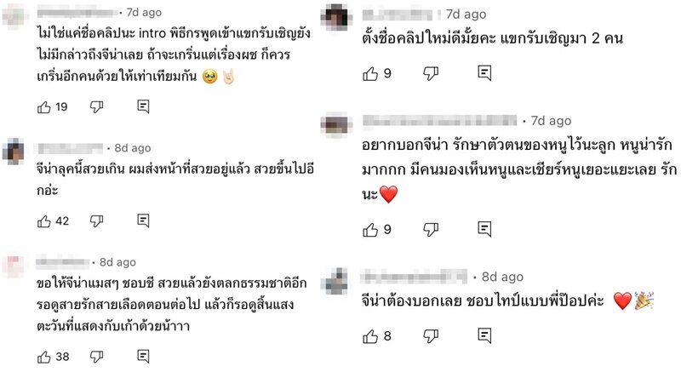Open reply on the 42-likes comment
The image size is (681, 372).
[x=143, y=220]
